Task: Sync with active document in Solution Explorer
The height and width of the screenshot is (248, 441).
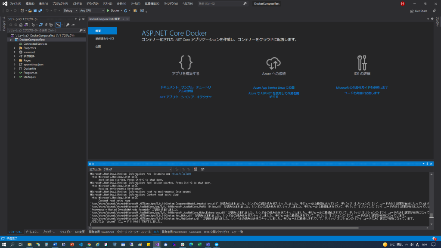Action: tap(41, 25)
